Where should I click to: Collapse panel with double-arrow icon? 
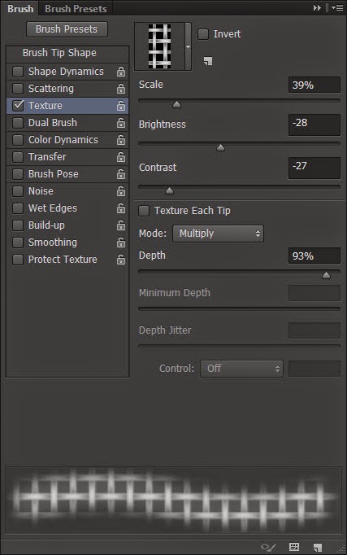click(317, 7)
